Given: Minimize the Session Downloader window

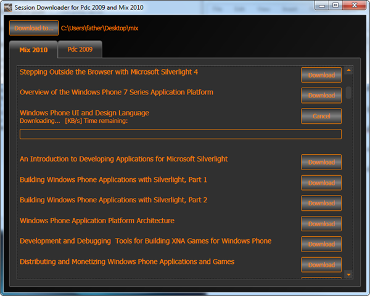Looking at the screenshot, I should tap(322, 6).
